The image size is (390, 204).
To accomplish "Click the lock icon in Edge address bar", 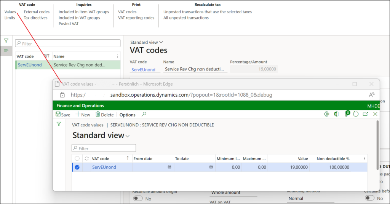I will (x=62, y=95).
